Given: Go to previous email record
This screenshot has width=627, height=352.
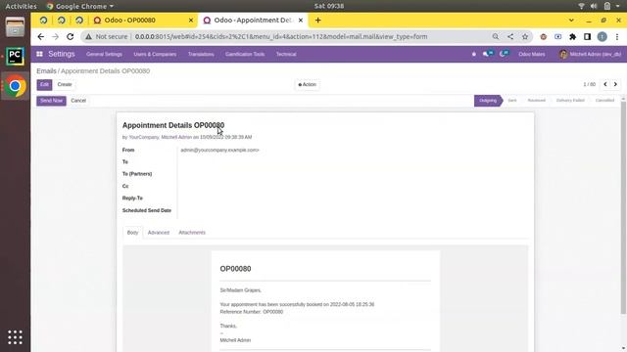Looking at the screenshot, I should click(605, 84).
